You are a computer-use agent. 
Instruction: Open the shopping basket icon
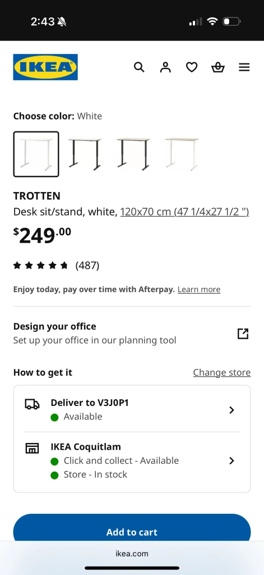click(218, 67)
